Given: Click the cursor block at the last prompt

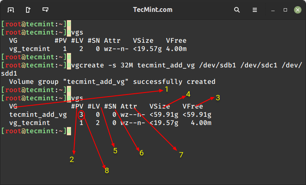Looking at the screenshot, I should [69, 131].
